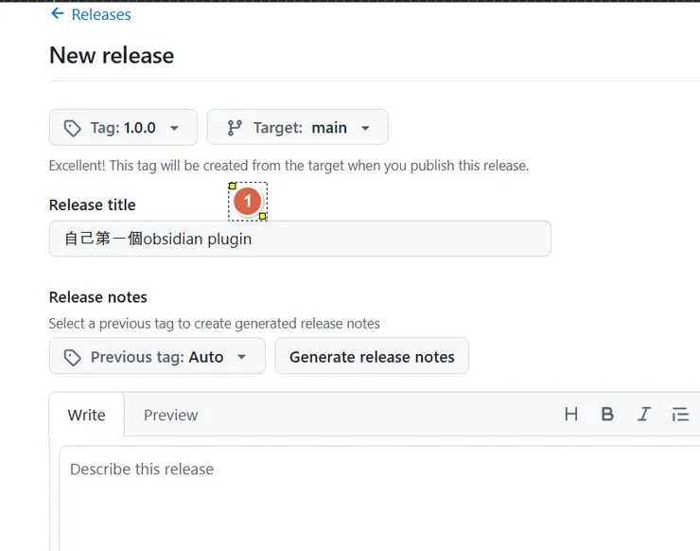The width and height of the screenshot is (700, 551).
Task: Click the back arrow beside Releases
Action: coord(58,14)
